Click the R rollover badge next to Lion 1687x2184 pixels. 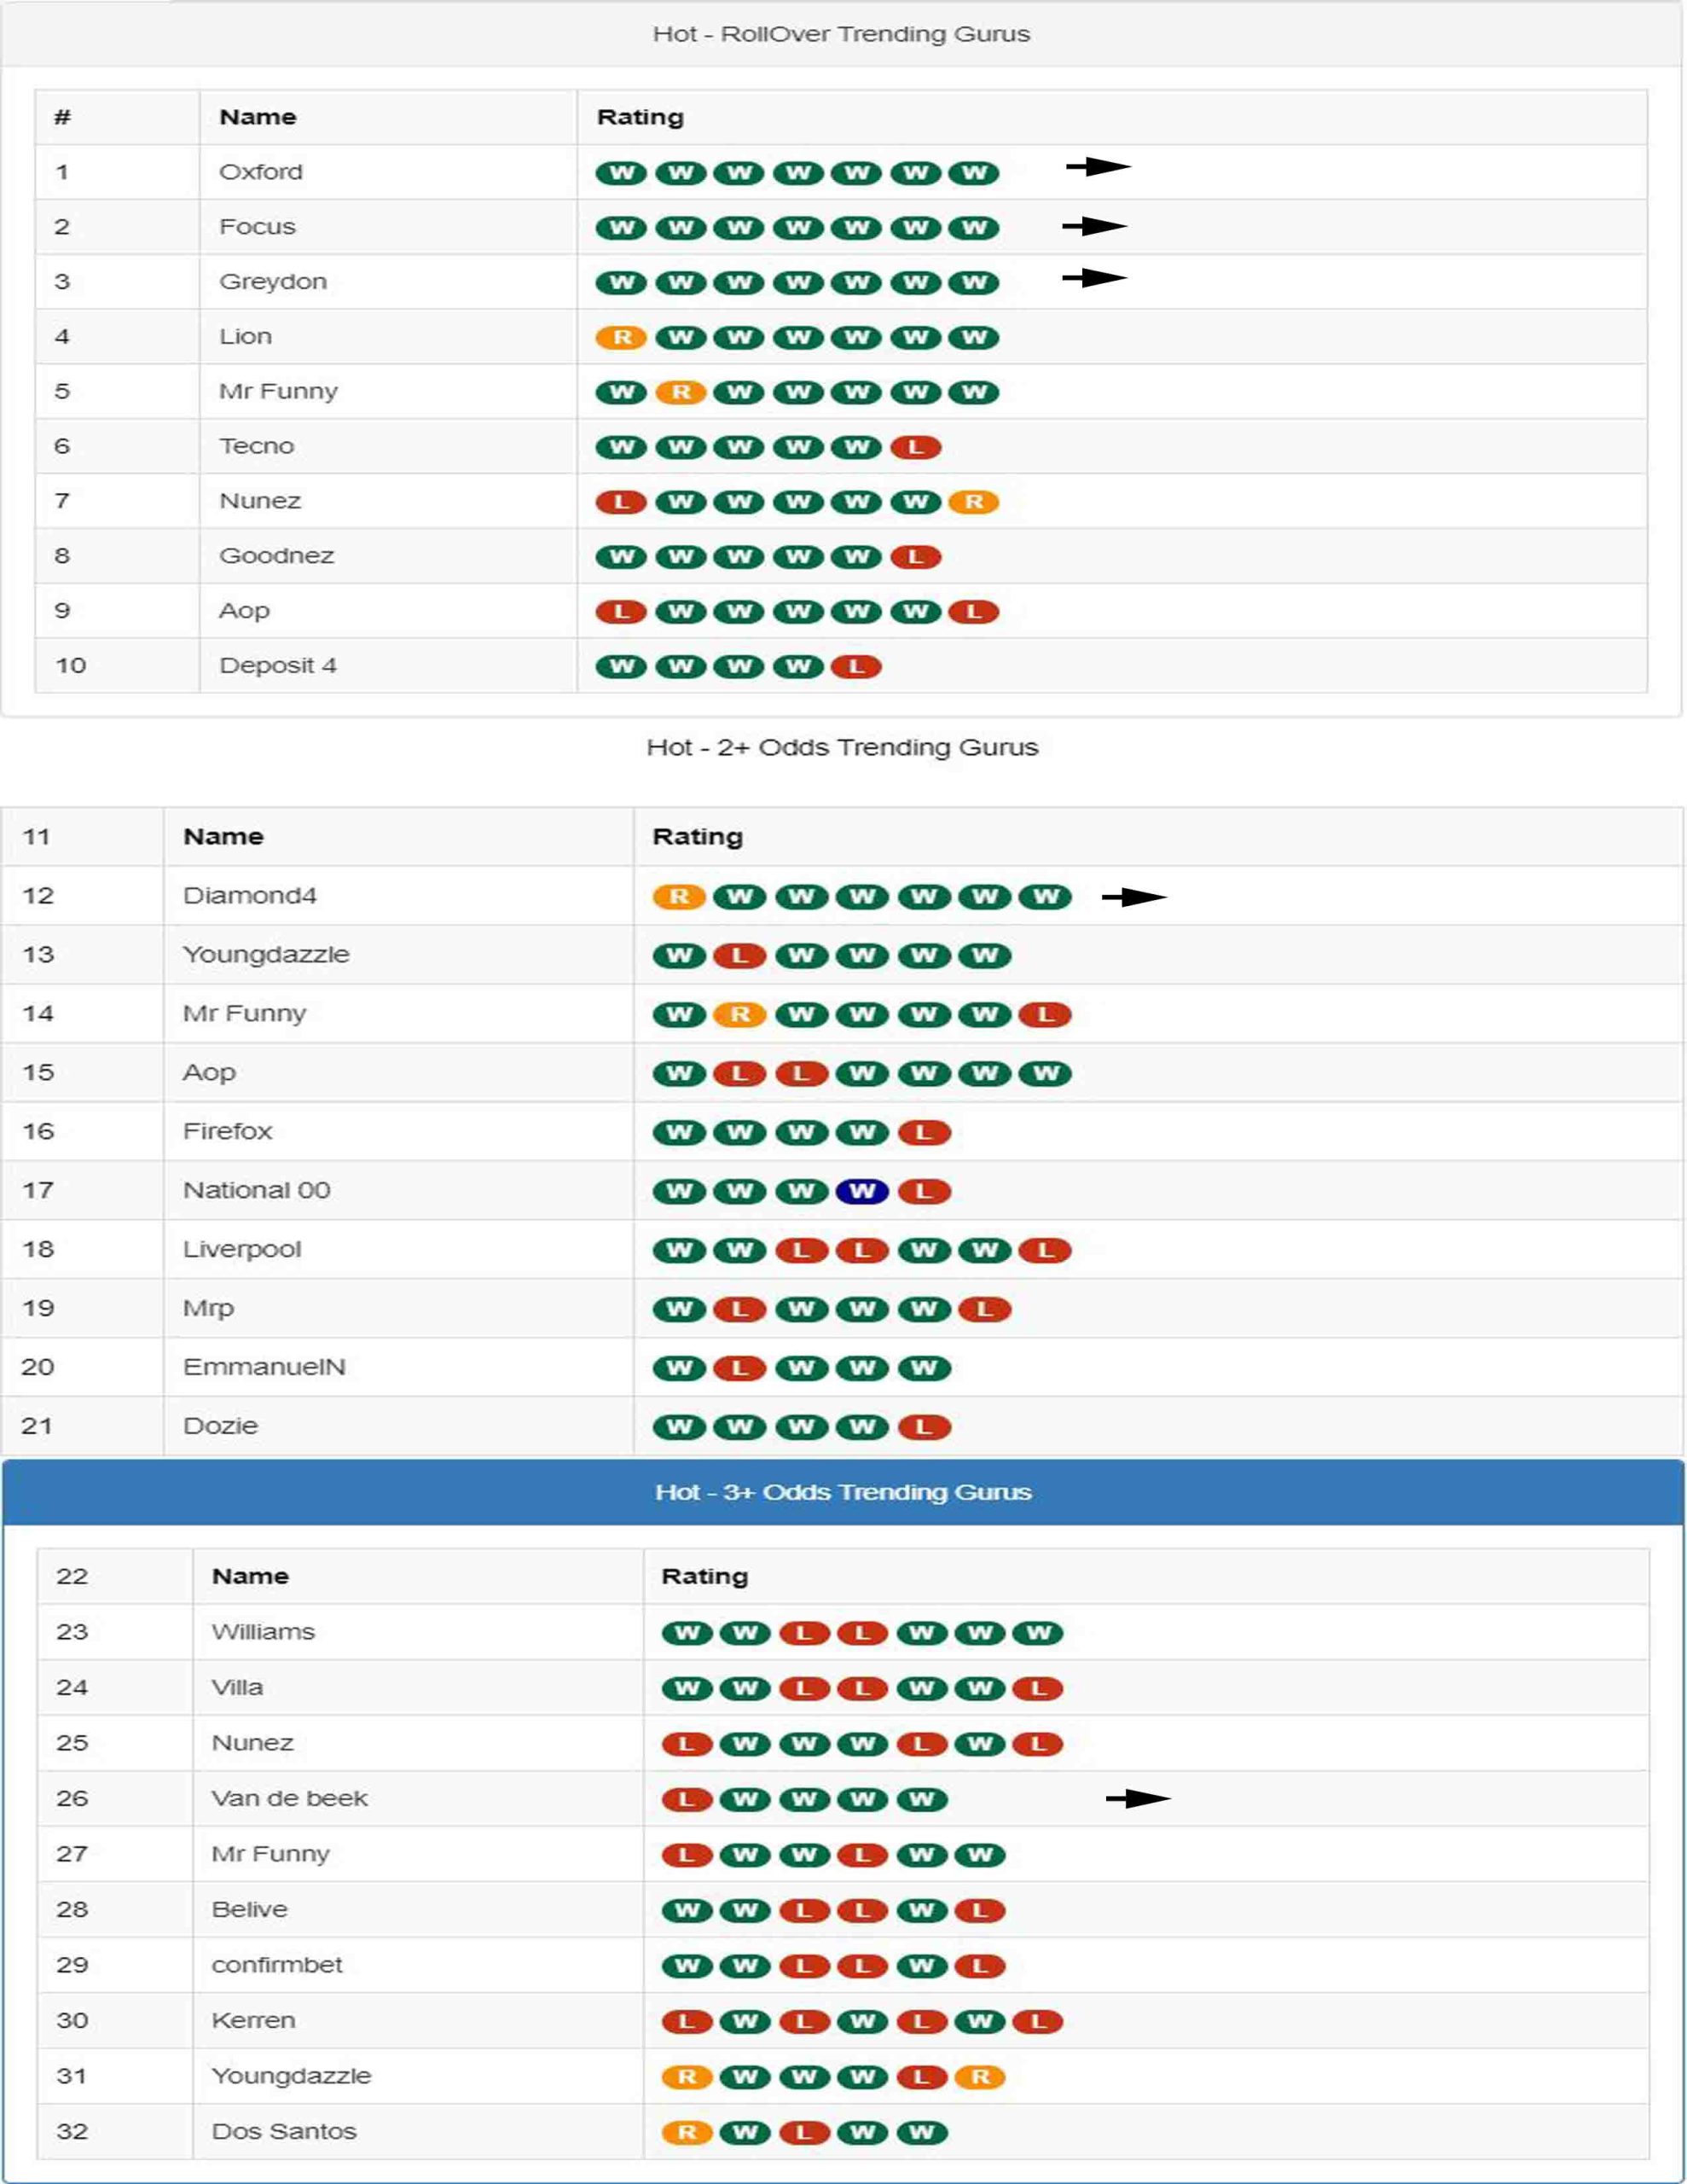click(622, 337)
